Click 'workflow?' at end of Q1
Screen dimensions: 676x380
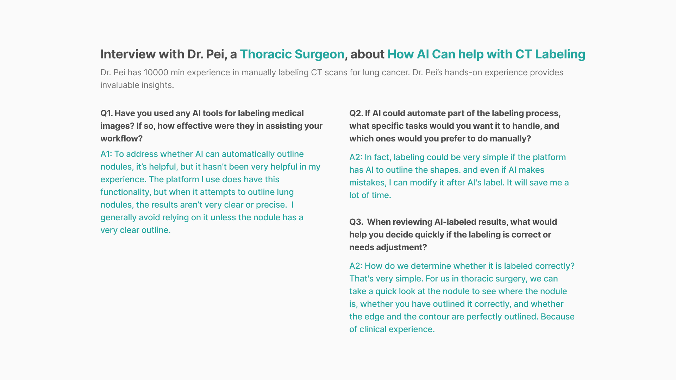pyautogui.click(x=121, y=139)
